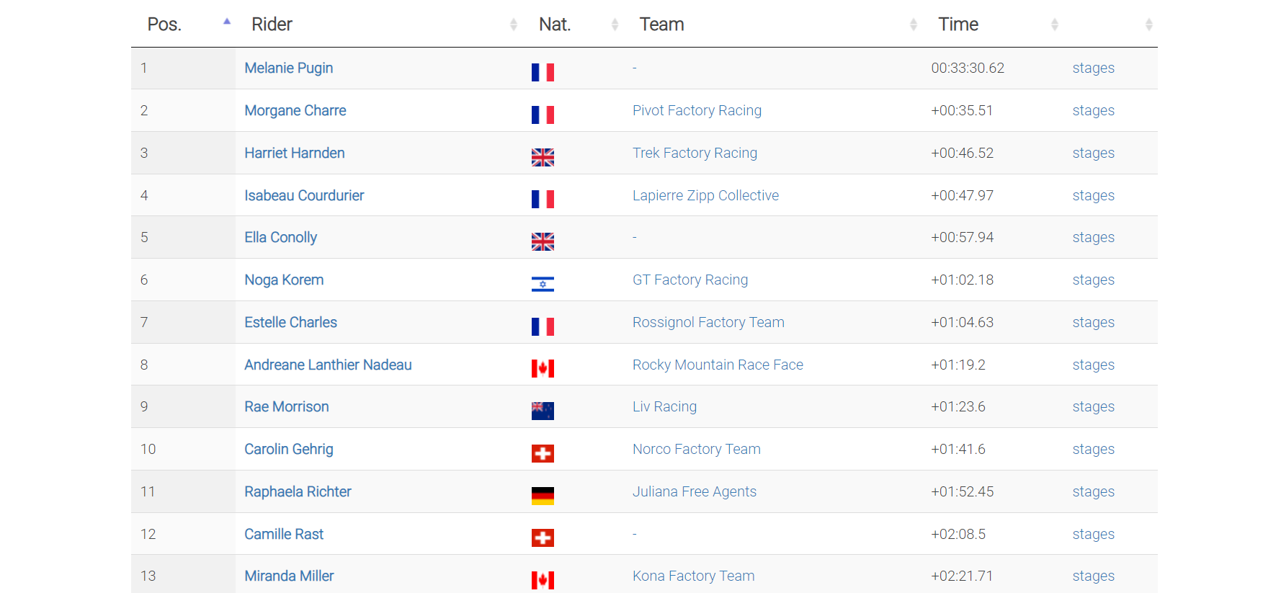Viewport: 1263px width, 593px height.
Task: View stages for Miranda Miller
Action: pos(1093,576)
